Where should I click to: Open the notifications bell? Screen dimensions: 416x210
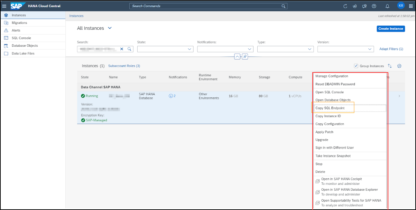pyautogui.click(x=387, y=6)
